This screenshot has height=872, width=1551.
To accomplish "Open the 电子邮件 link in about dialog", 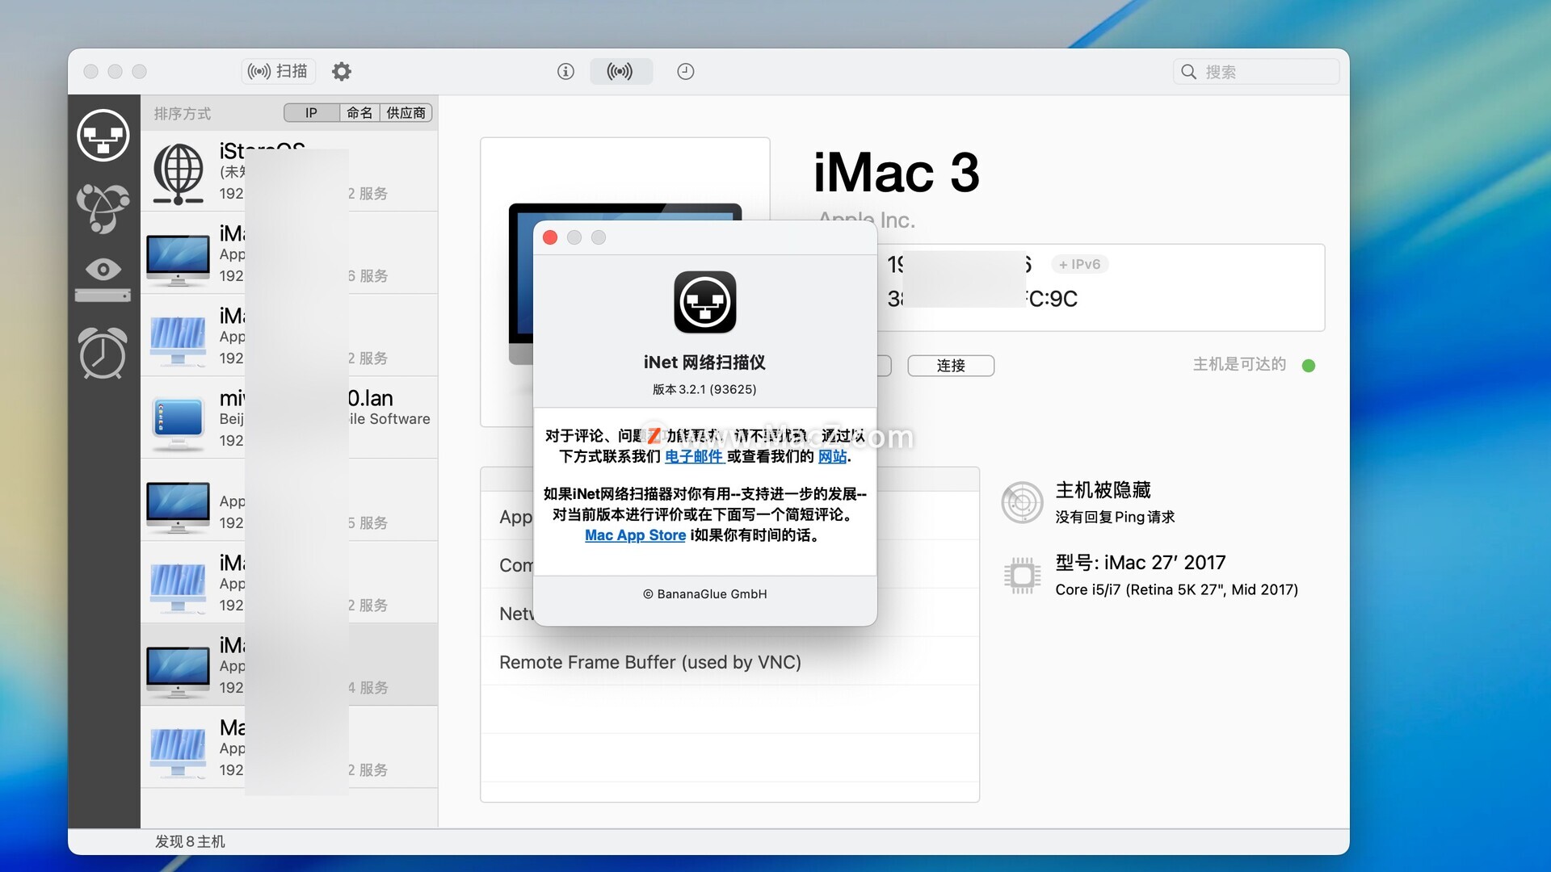I will point(693,457).
